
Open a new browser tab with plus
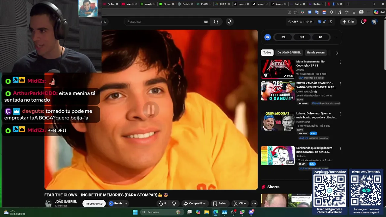(x=348, y=4)
